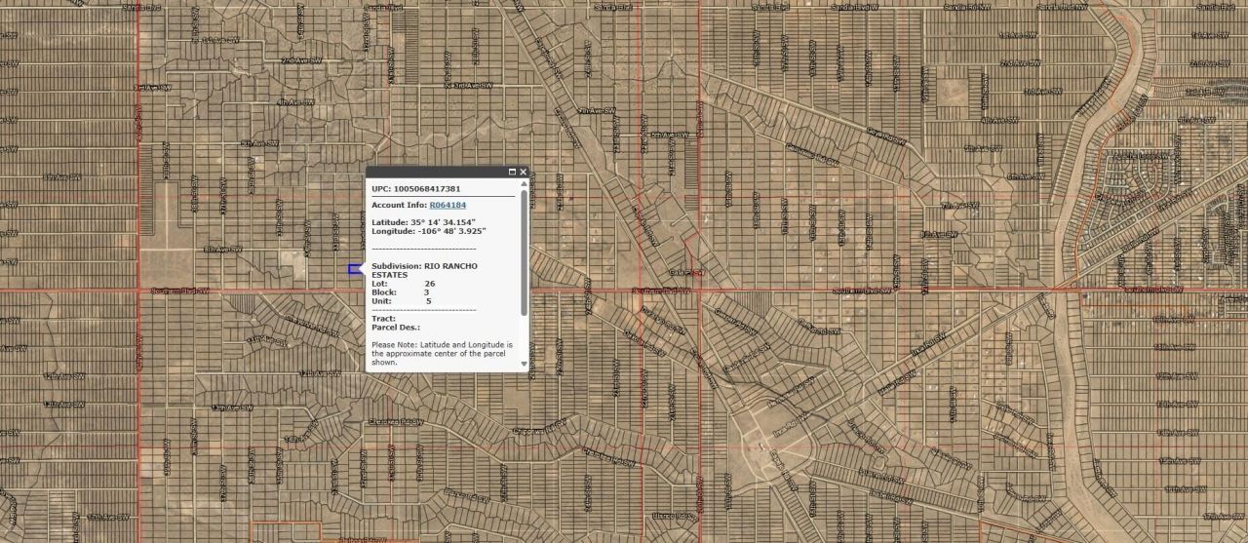Click the Dale Pl SW street label

pyautogui.click(x=685, y=274)
